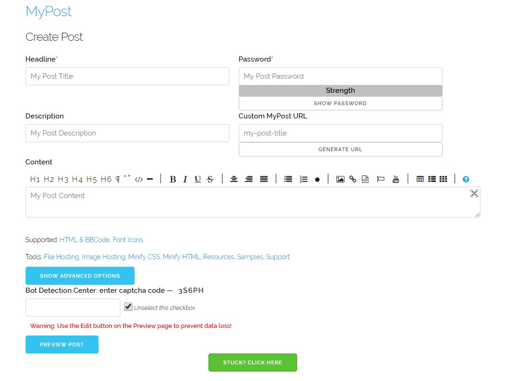This screenshot has width=525, height=381.
Task: Insert the nine-square grid layout icon
Action: pos(444,180)
